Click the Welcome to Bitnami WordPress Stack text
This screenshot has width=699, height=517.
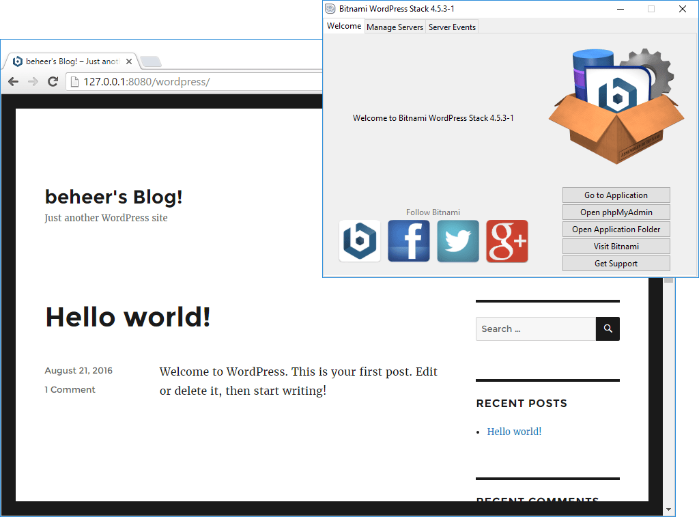433,117
